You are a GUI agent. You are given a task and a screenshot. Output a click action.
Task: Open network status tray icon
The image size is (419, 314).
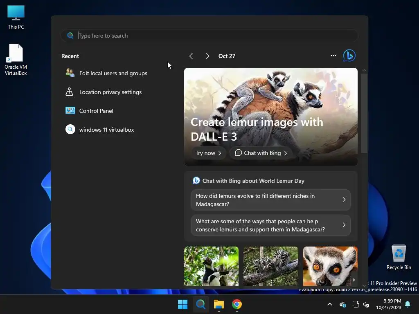356,304
